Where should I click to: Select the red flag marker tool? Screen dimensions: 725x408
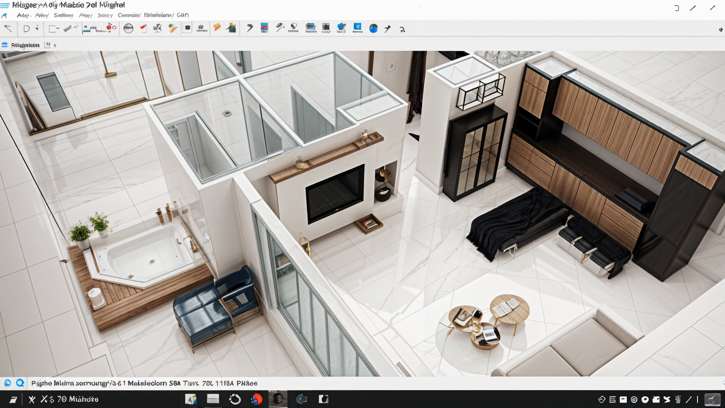tap(143, 28)
